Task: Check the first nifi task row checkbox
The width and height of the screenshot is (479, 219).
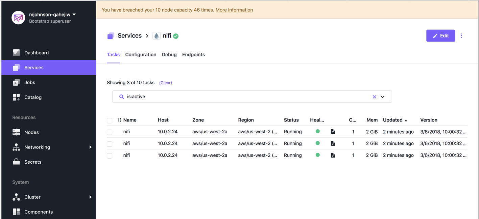Action: [x=110, y=132]
